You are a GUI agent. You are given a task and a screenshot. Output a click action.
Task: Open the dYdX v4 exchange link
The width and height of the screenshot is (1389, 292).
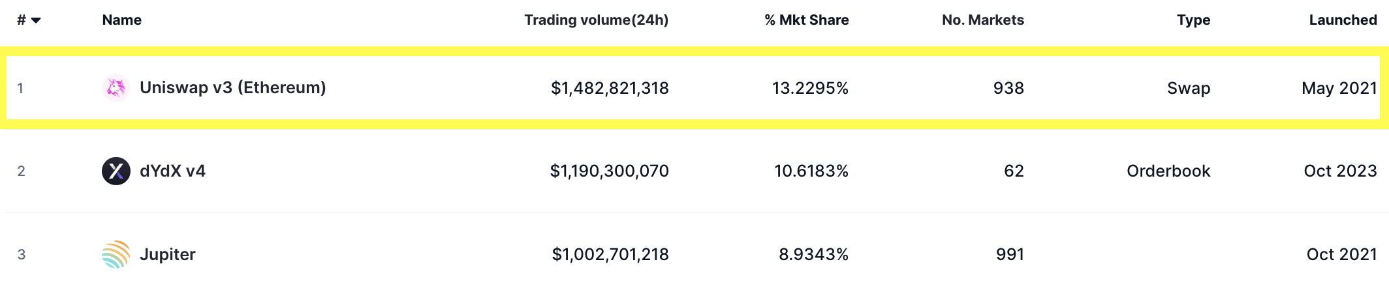(172, 171)
